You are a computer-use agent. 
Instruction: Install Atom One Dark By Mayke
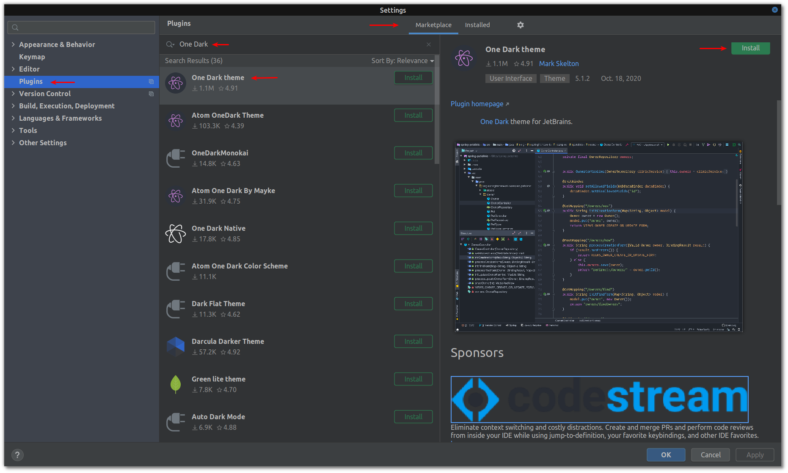click(413, 191)
